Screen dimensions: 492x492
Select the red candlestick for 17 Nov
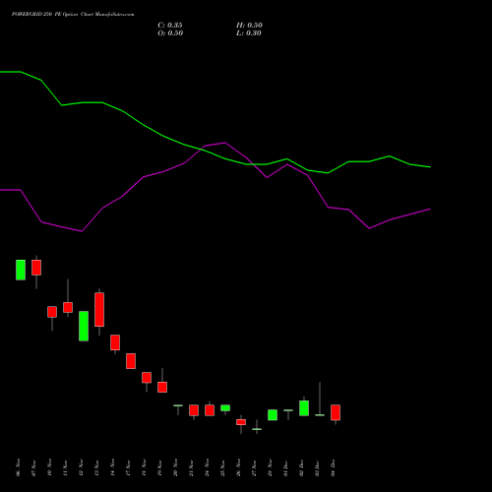point(131,361)
